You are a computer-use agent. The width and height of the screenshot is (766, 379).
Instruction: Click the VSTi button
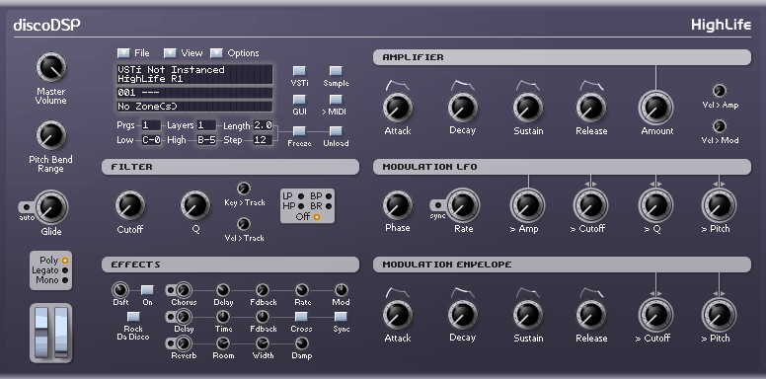[299, 71]
